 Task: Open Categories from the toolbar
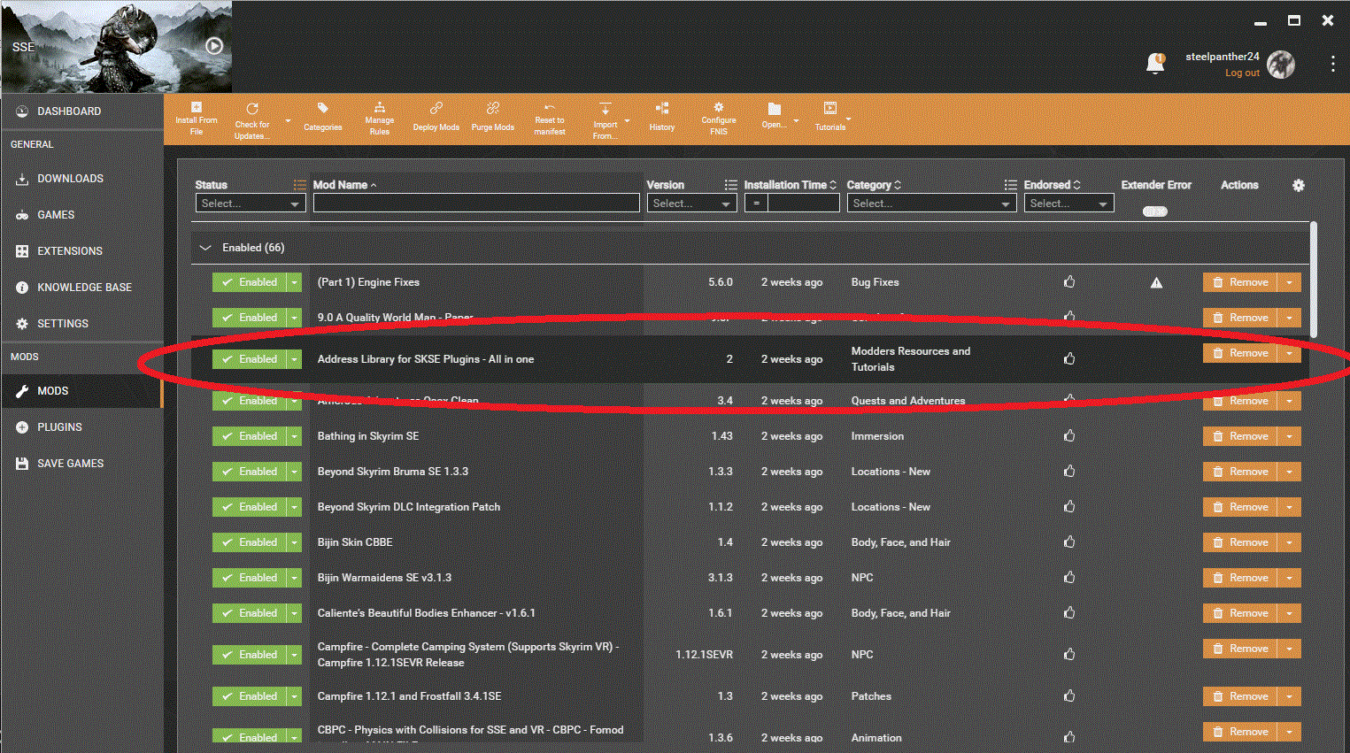pos(323,117)
